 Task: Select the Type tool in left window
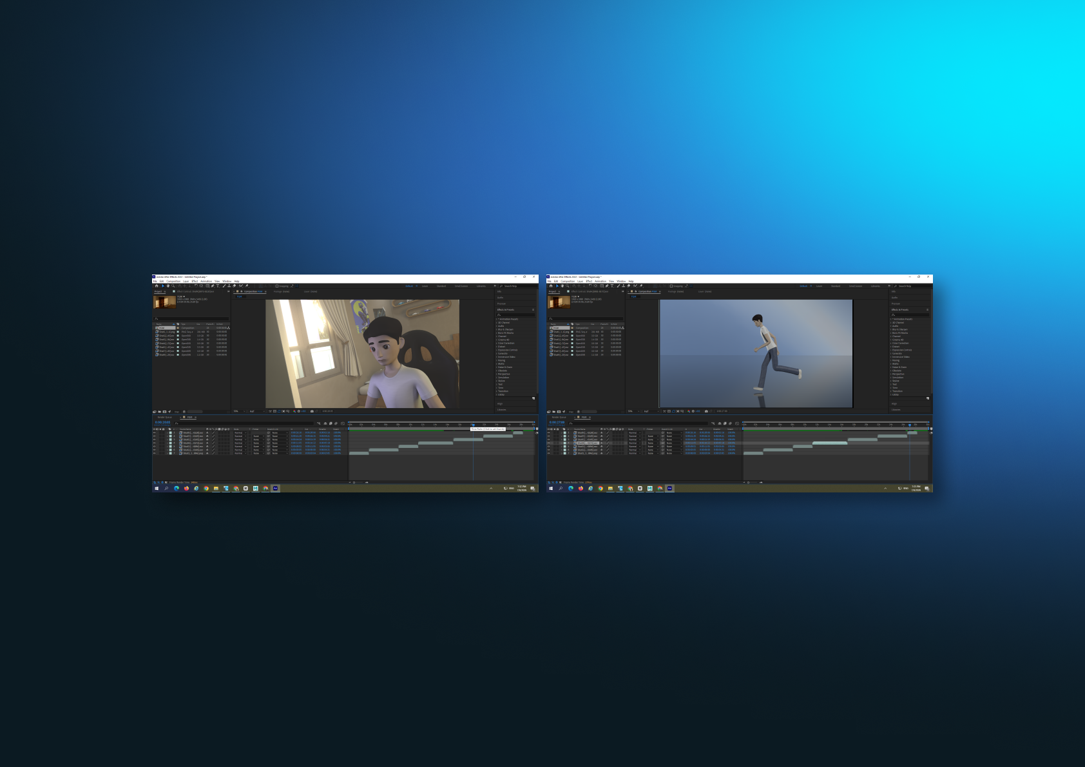(218, 286)
